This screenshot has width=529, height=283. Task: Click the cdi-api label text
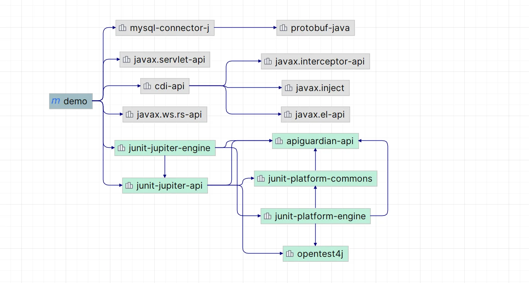pyautogui.click(x=169, y=86)
